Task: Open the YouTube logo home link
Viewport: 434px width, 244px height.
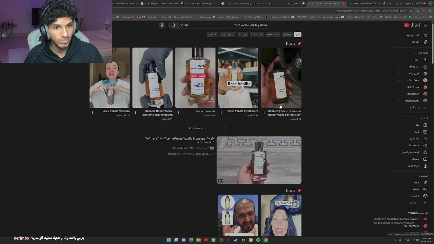Action: (x=412, y=25)
